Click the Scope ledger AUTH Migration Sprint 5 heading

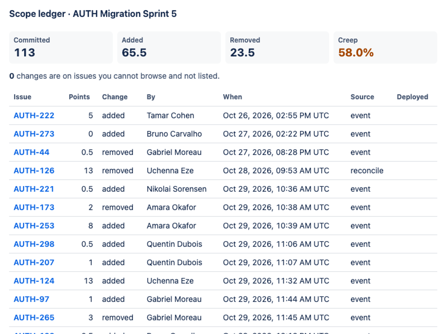click(93, 14)
